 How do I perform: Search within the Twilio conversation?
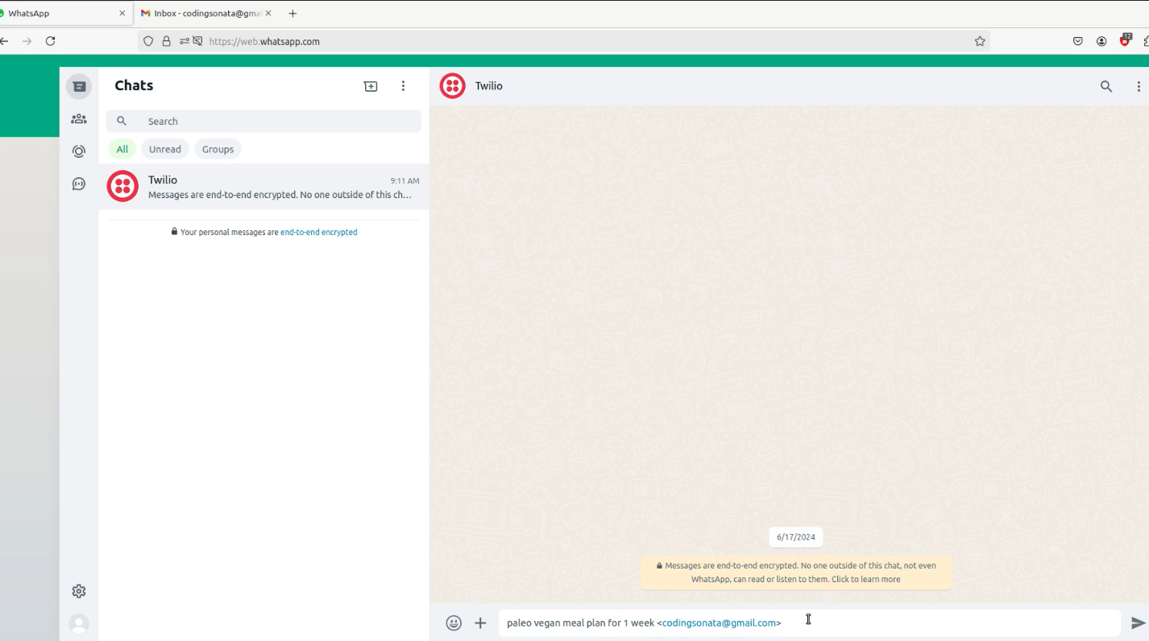click(1106, 86)
